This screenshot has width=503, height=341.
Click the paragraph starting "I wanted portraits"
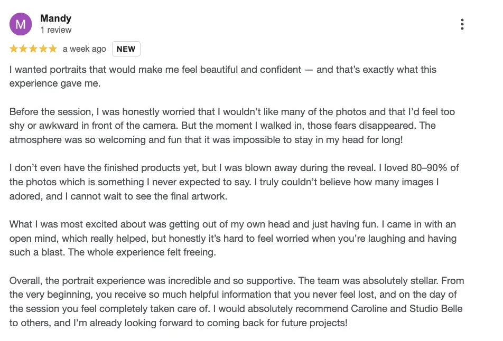click(x=222, y=77)
